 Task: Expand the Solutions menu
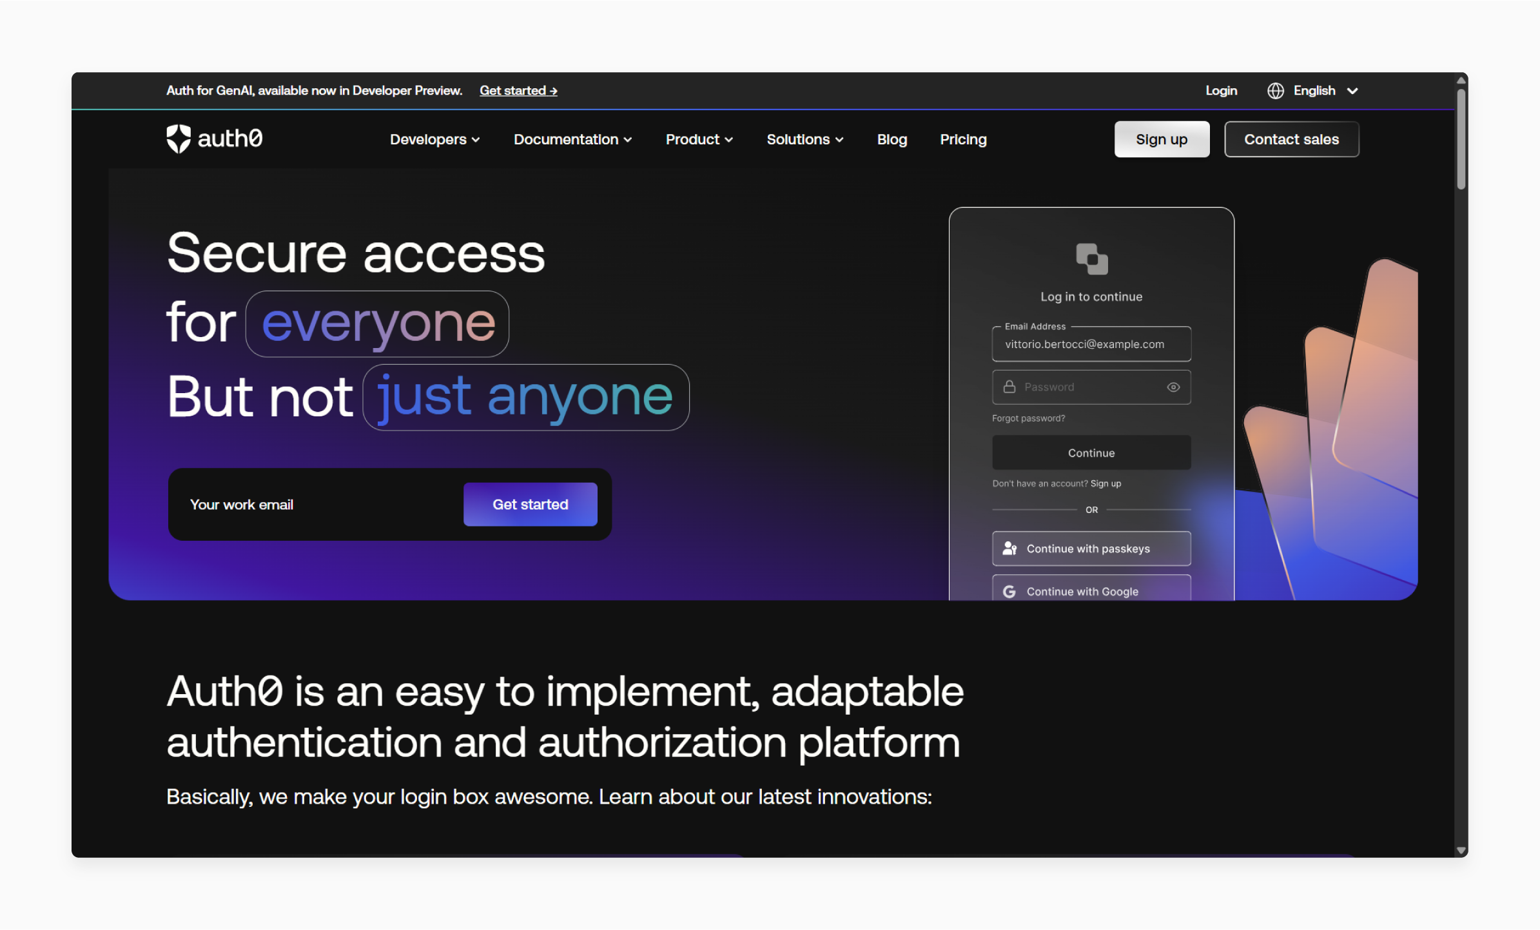[x=804, y=139]
